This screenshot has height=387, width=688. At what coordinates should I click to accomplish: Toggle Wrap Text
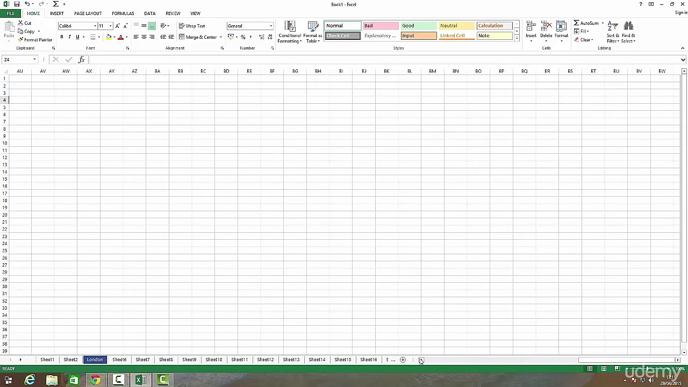pos(192,26)
